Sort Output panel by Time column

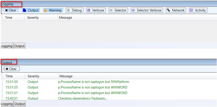(x=14, y=76)
